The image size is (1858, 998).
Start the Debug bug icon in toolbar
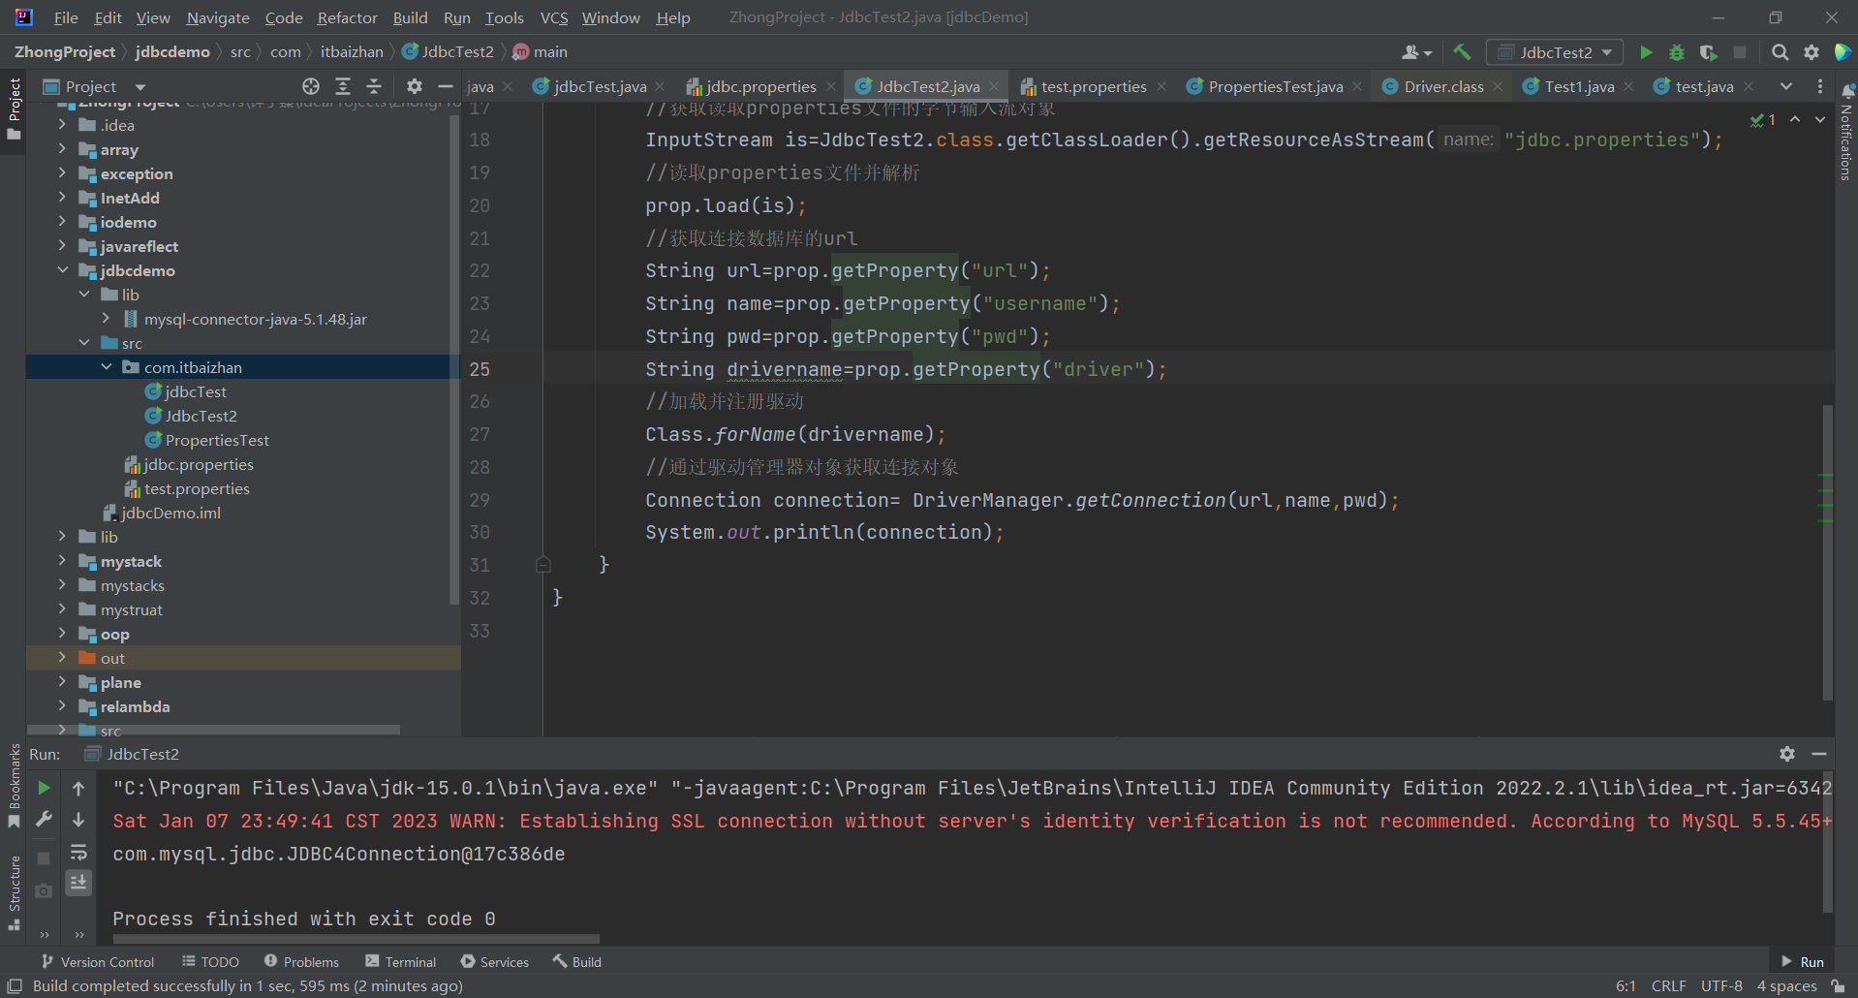[x=1677, y=52]
